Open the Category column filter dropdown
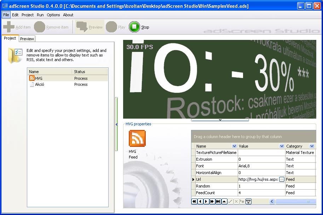This screenshot has width=323, height=215. (312, 146)
